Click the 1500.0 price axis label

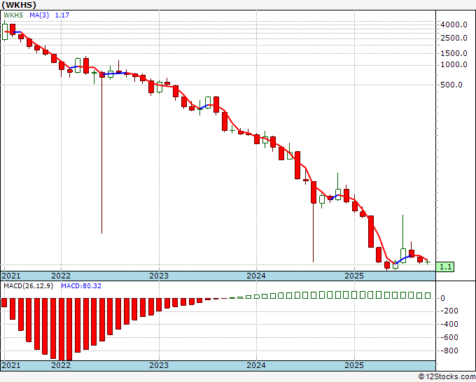[x=454, y=53]
